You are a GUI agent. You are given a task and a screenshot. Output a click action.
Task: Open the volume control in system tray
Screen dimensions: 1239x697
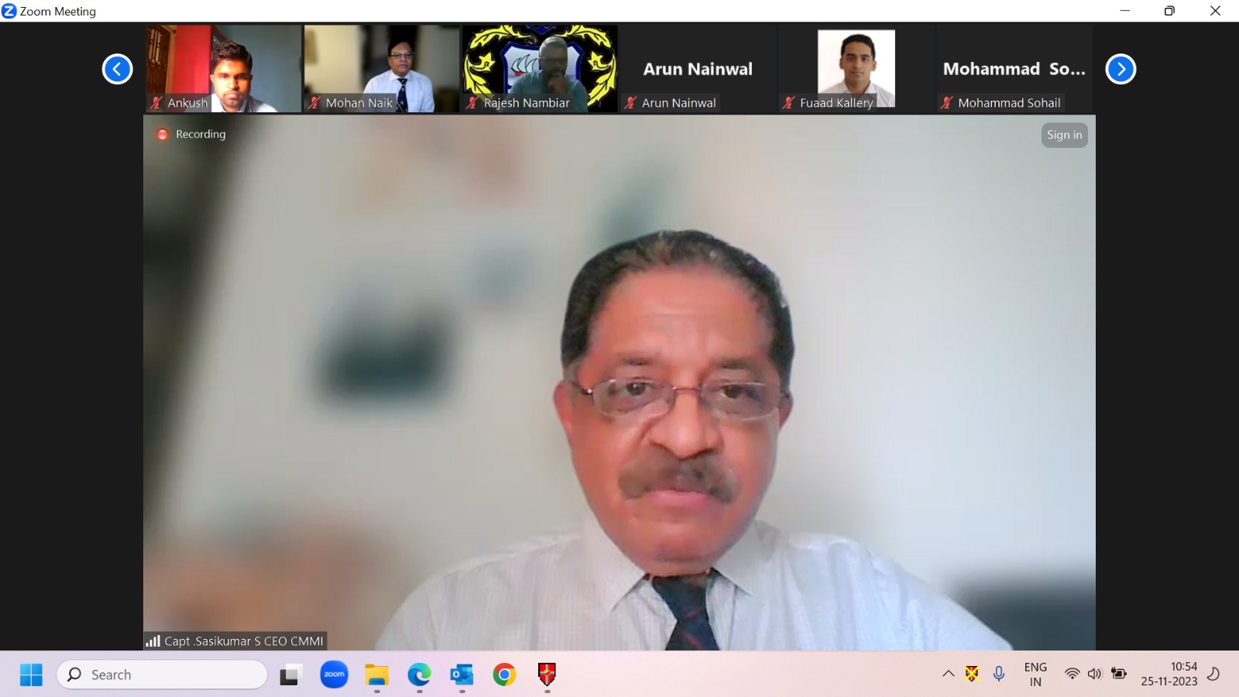(x=1094, y=674)
